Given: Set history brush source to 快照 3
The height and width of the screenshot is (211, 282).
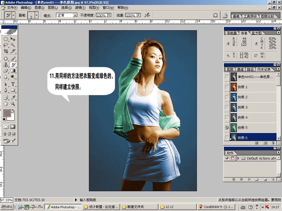Looking at the screenshot, I should click(227, 107).
